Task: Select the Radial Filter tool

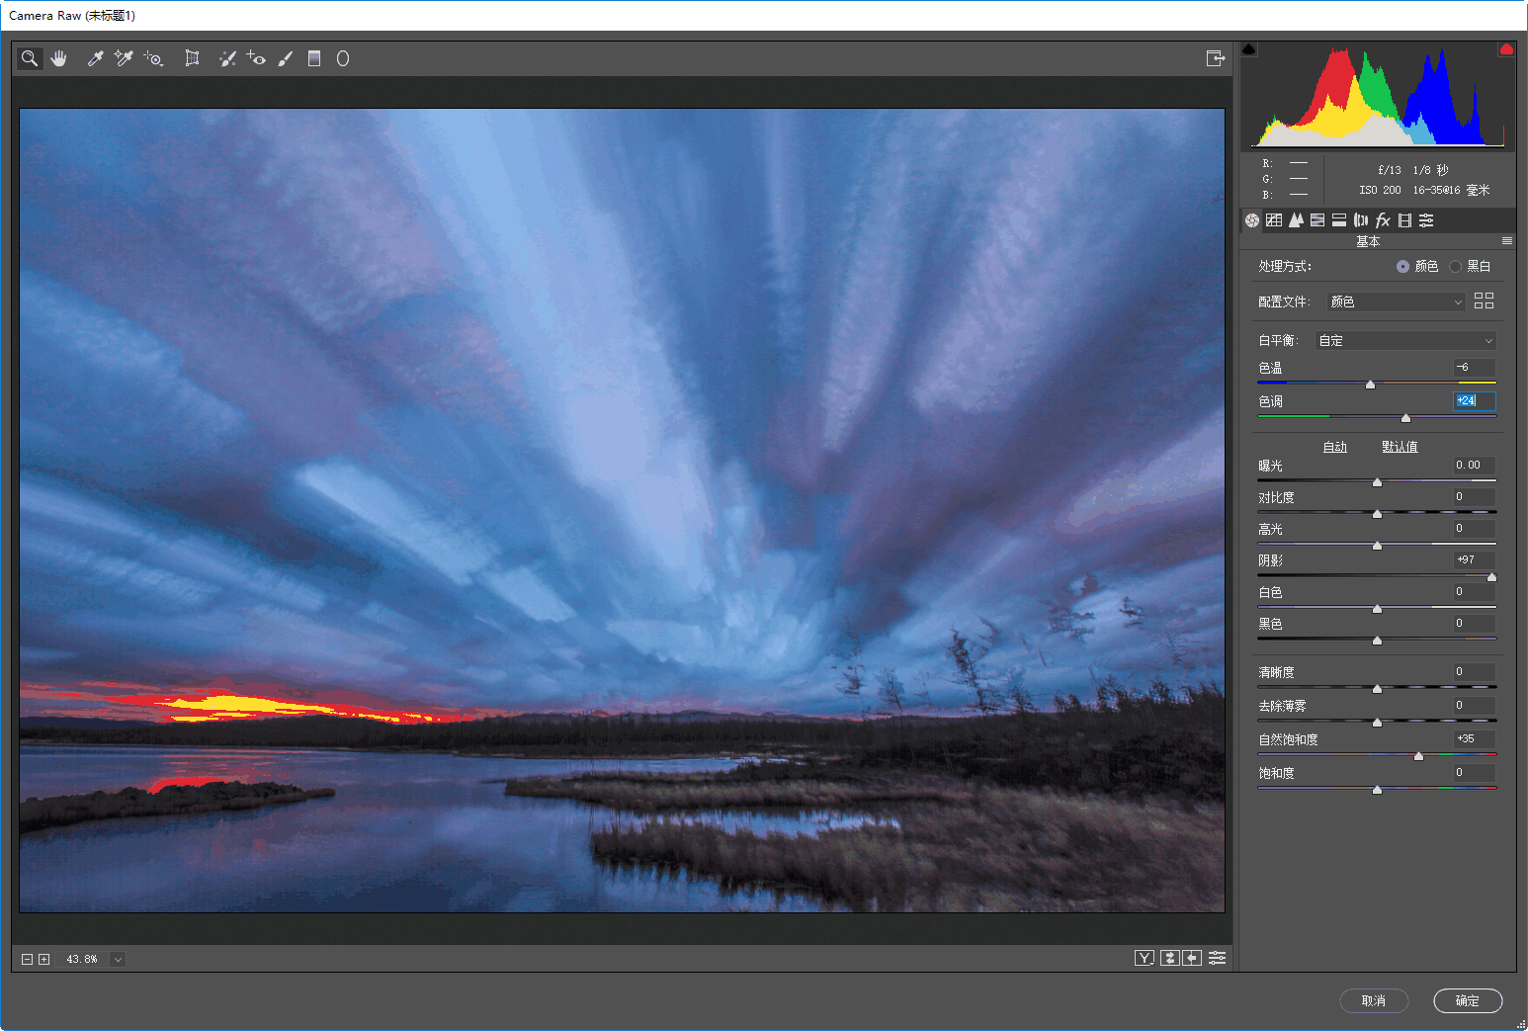Action: [x=343, y=58]
